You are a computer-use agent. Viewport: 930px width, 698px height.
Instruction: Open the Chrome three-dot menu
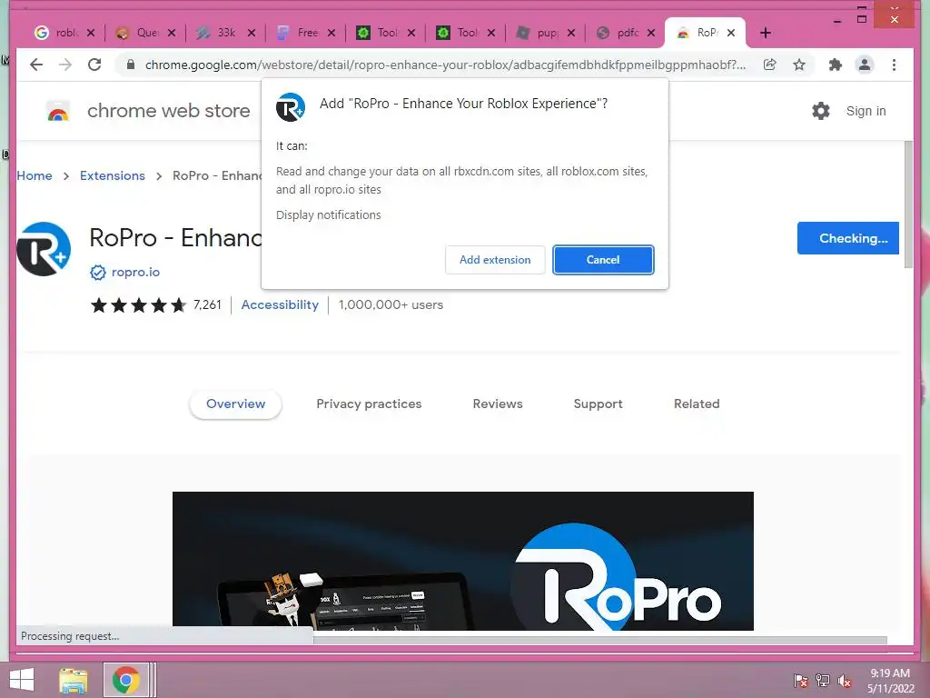coord(894,65)
